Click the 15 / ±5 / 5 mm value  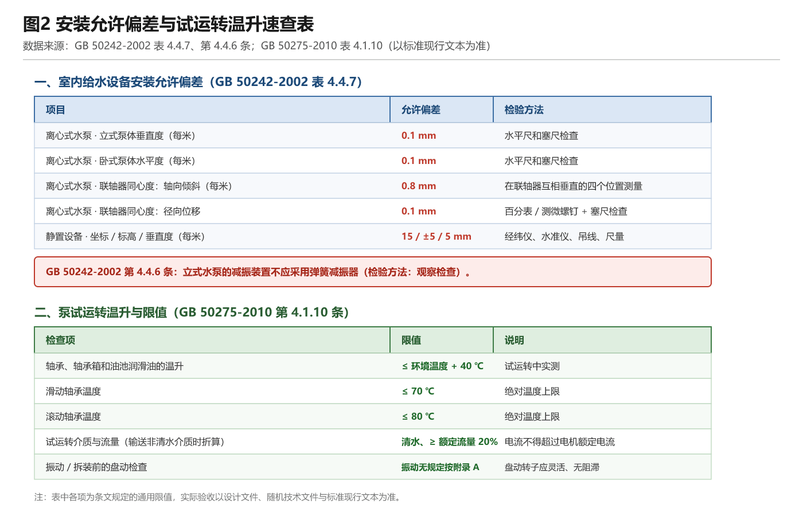(x=436, y=237)
